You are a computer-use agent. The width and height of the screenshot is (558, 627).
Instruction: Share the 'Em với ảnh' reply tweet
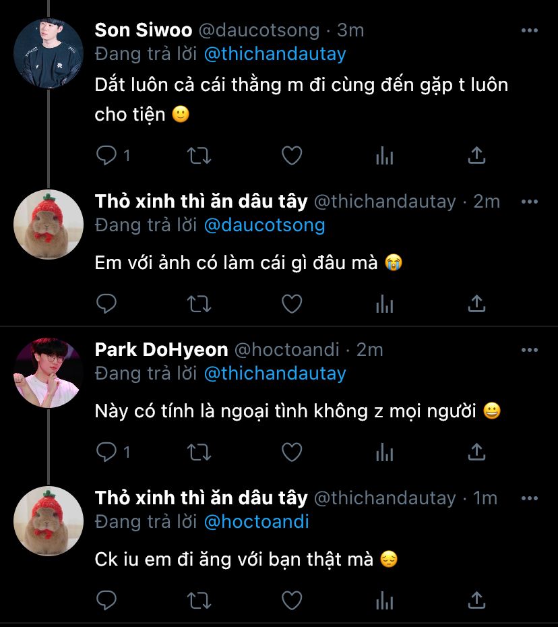point(476,304)
